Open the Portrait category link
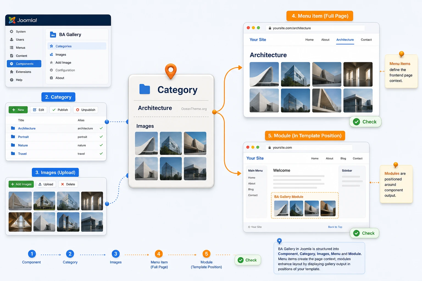 click(23, 137)
